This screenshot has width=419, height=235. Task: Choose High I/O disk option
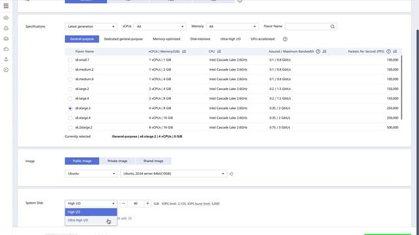pyautogui.click(x=91, y=212)
